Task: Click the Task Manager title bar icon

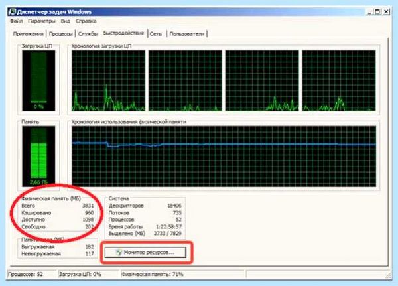Action: 12,12
